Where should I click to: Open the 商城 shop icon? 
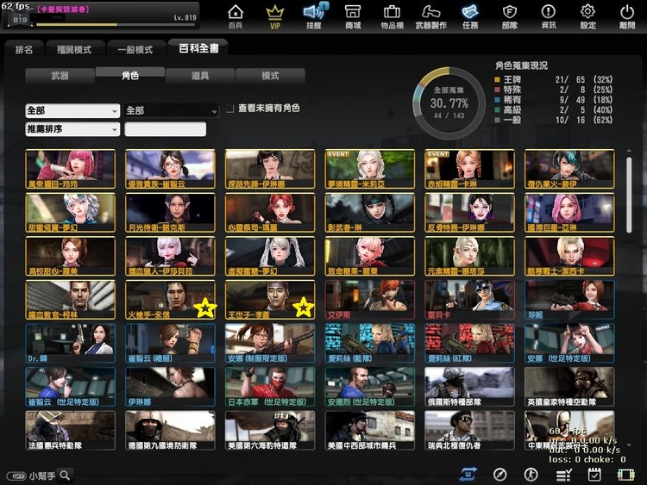click(x=352, y=16)
